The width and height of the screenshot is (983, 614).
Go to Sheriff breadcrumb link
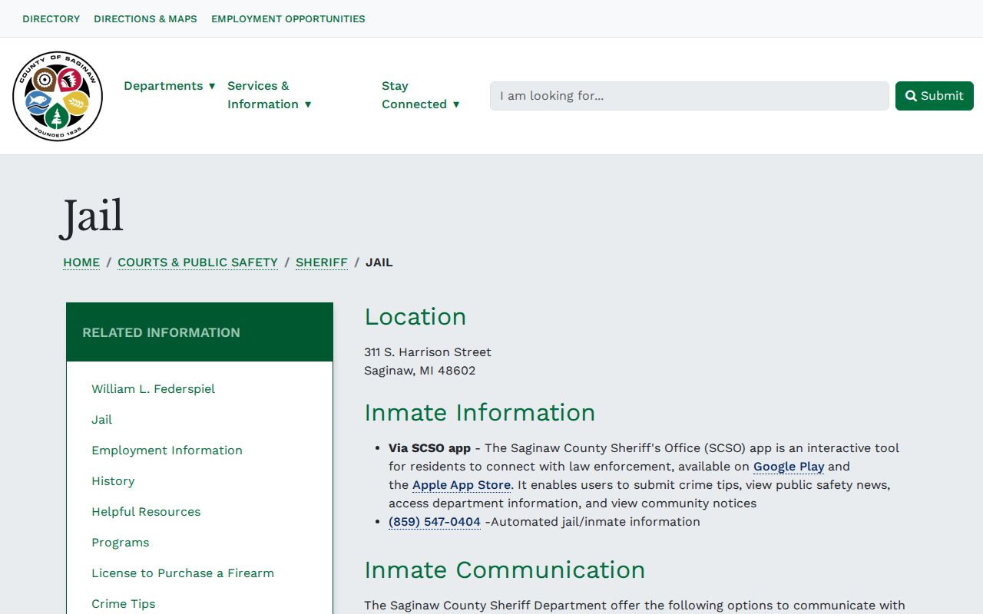coord(322,262)
